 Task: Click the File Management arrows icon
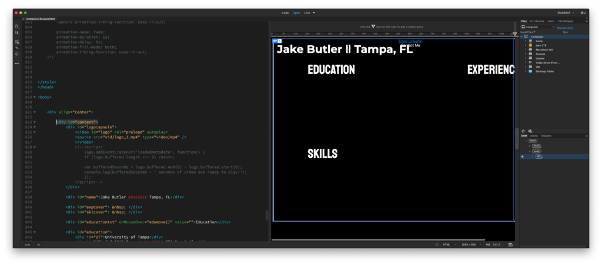[16, 33]
